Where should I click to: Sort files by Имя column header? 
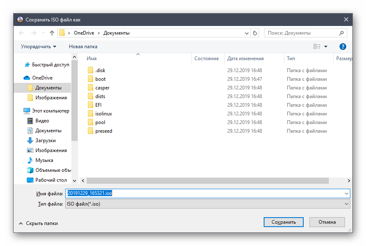click(92, 59)
